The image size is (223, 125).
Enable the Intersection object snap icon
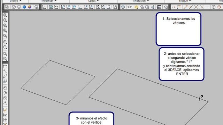[x=196, y=7]
